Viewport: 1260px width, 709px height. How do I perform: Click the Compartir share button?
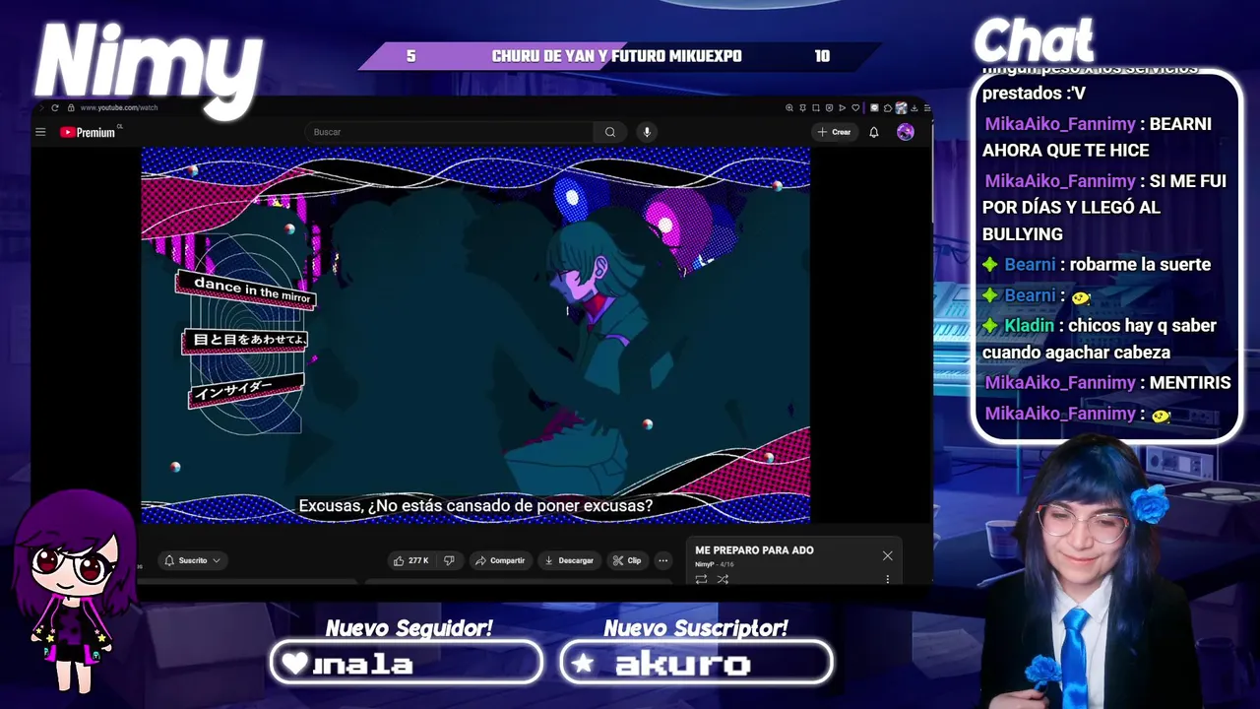(x=500, y=560)
